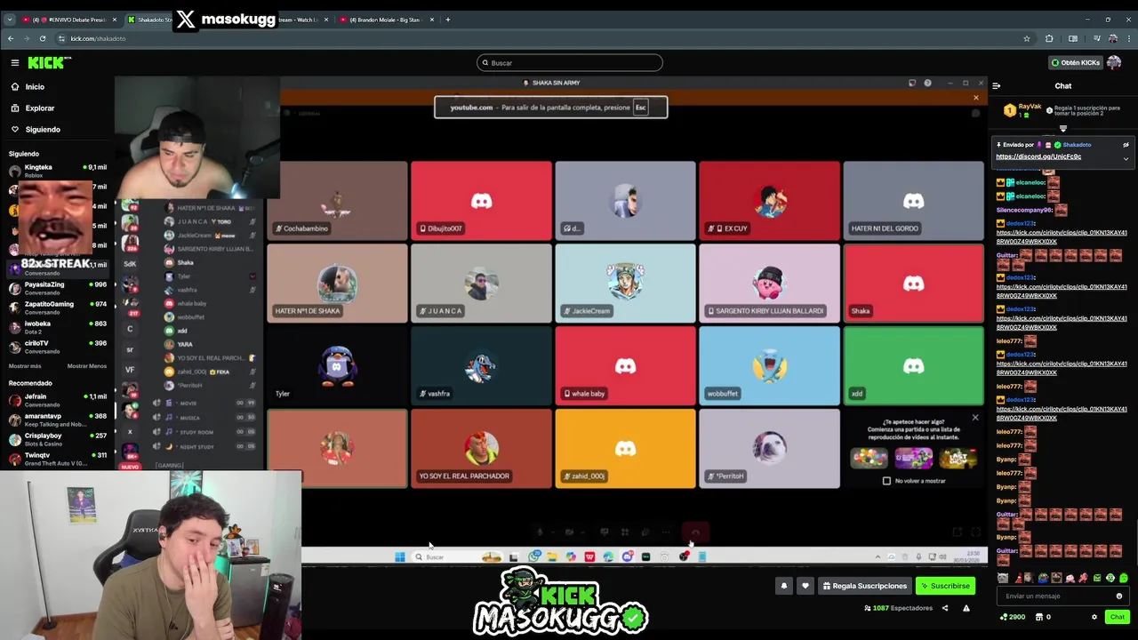The image size is (1138, 640).
Task: Click the Windows Start icon in streamed taskbar
Action: click(400, 557)
